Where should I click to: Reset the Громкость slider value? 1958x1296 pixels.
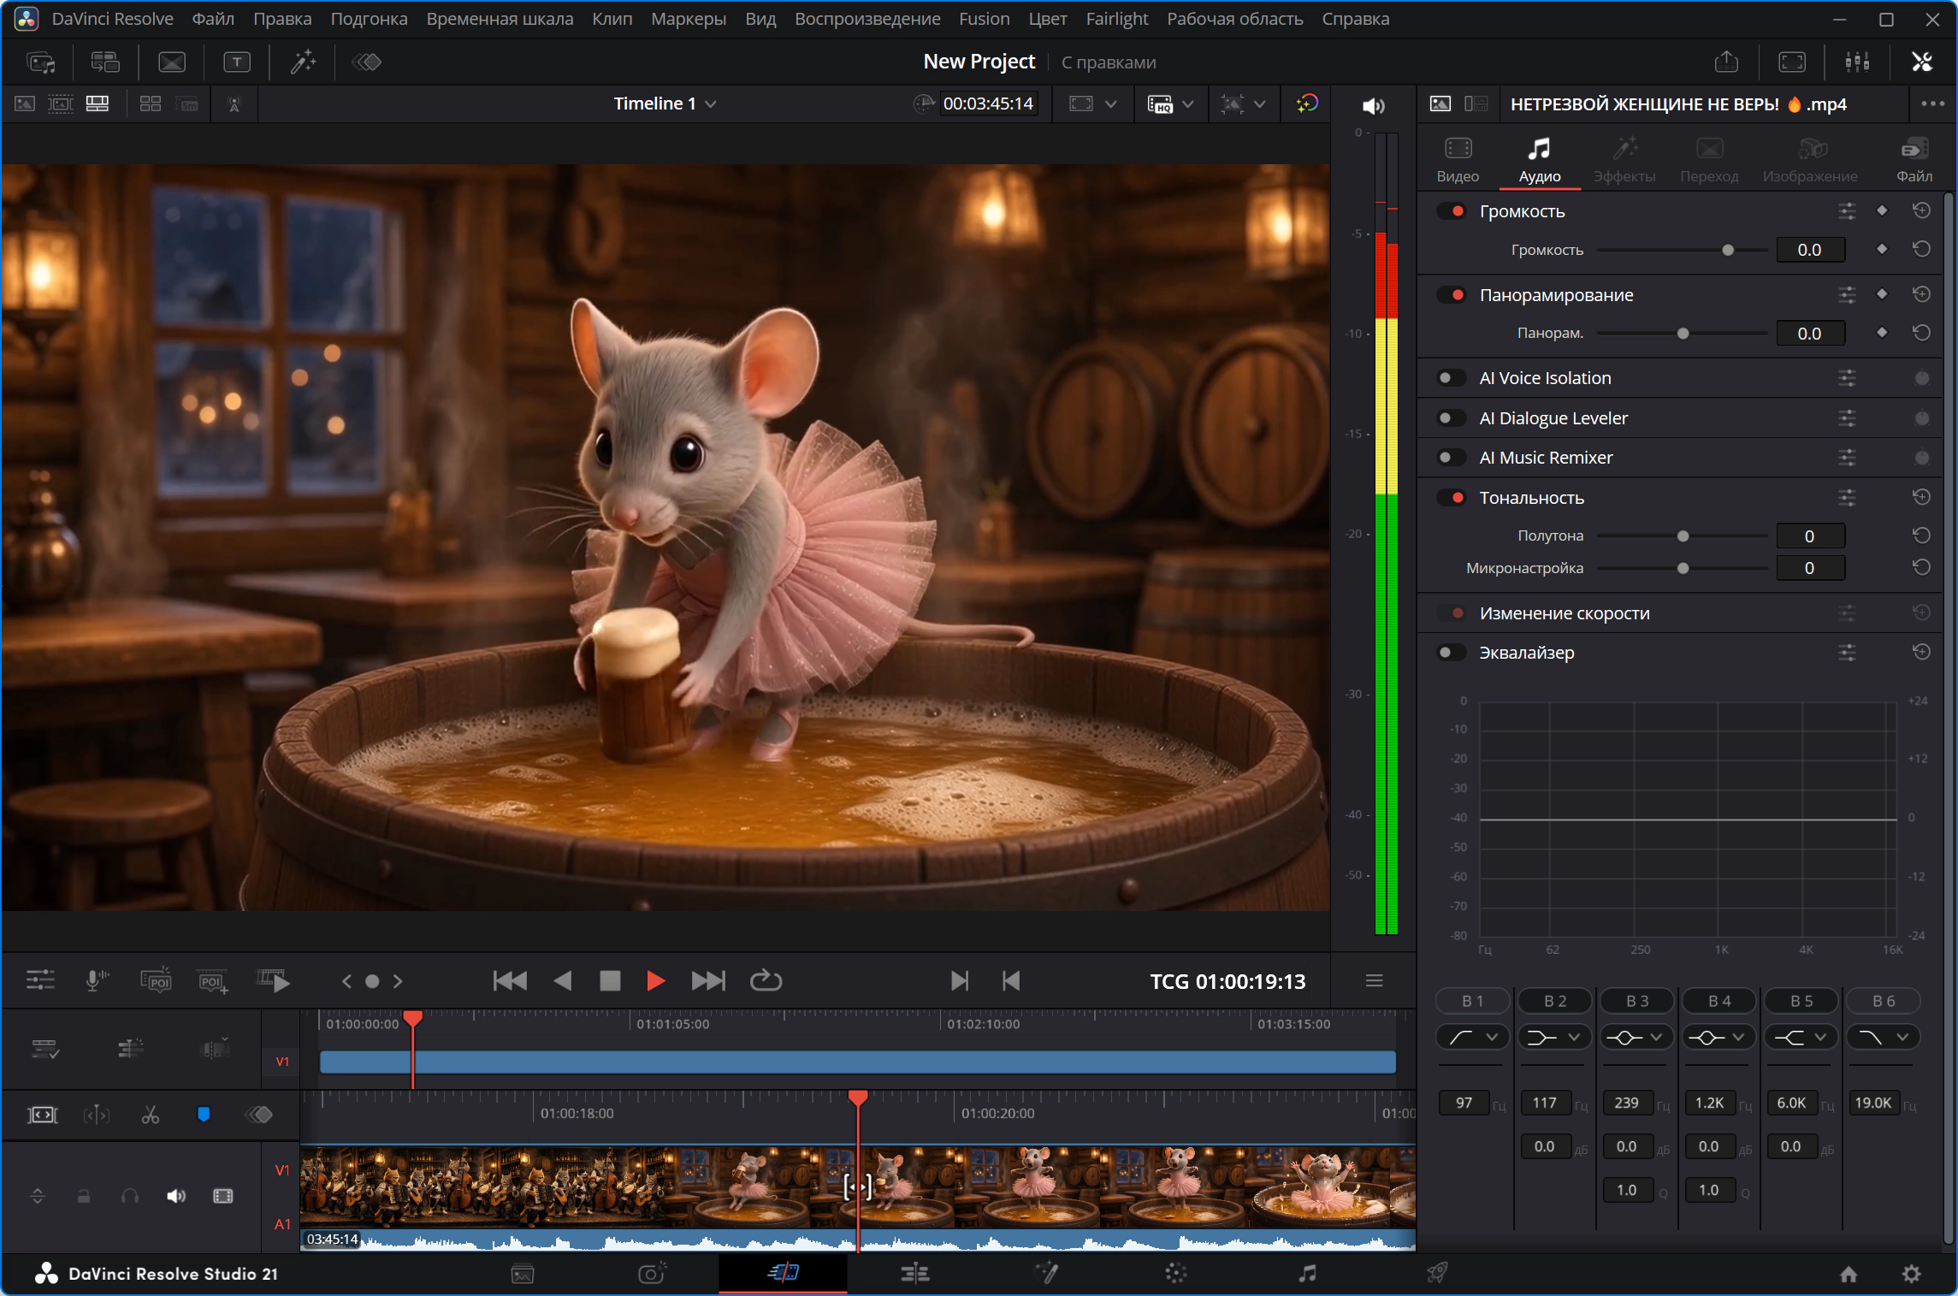[x=1921, y=250]
